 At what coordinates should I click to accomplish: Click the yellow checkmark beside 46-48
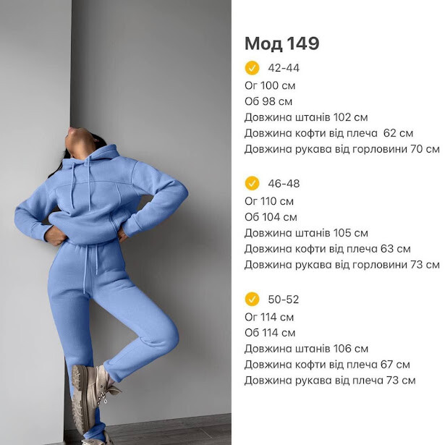click(252, 183)
